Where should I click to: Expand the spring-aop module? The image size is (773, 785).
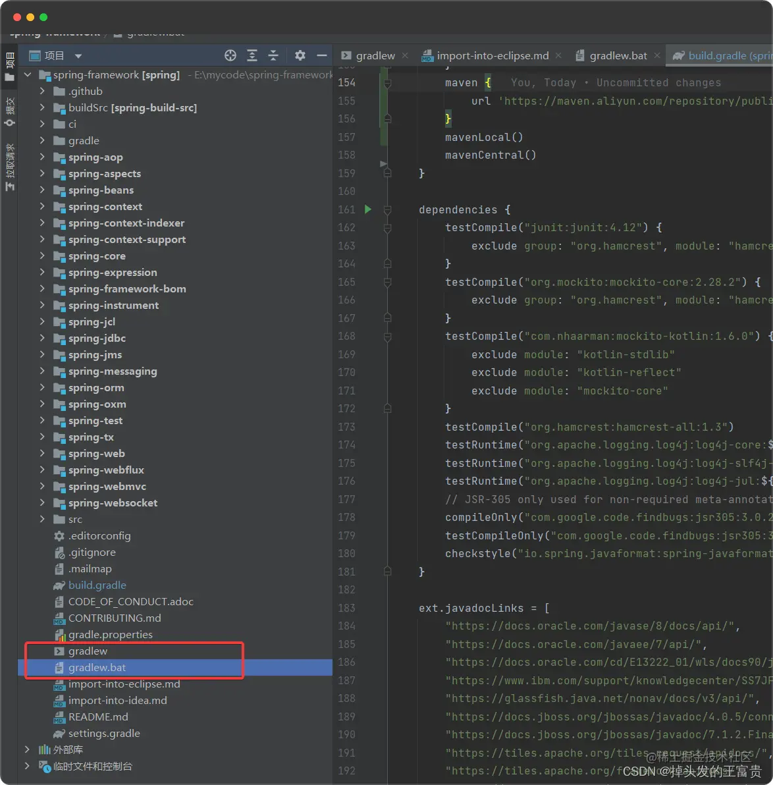coord(43,157)
